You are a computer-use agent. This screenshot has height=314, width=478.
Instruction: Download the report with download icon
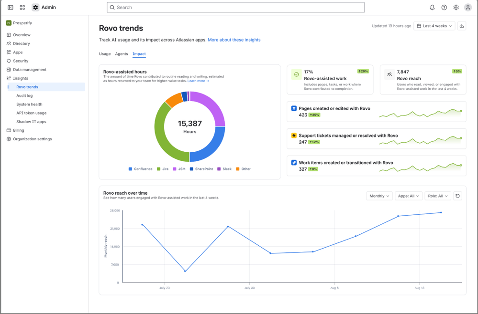click(x=462, y=26)
